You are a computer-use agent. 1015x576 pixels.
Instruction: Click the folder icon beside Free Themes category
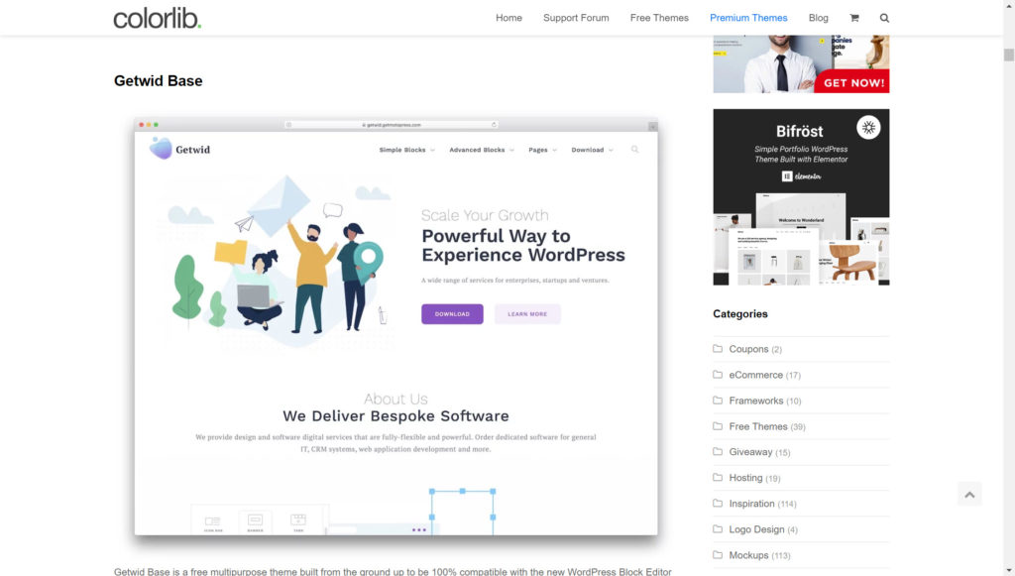pyautogui.click(x=718, y=426)
